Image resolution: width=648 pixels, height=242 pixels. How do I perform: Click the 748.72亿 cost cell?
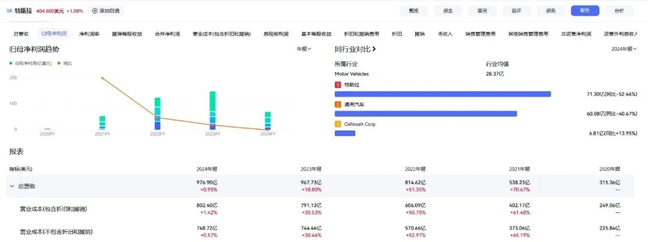206,228
